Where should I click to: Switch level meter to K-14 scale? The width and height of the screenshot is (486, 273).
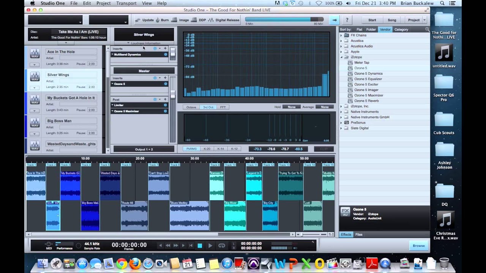coord(221,149)
